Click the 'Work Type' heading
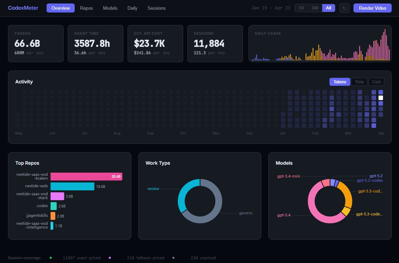The image size is (399, 263). (158, 163)
